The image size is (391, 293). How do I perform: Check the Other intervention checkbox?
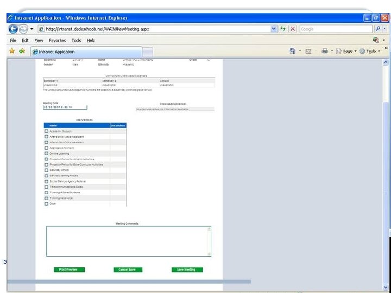[x=46, y=203]
